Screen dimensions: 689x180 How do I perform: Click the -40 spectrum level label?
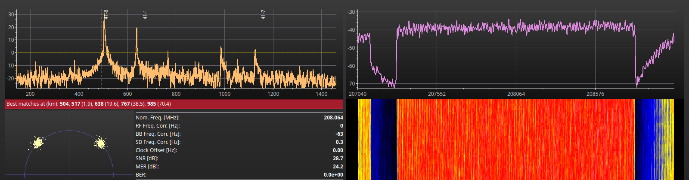[351, 30]
